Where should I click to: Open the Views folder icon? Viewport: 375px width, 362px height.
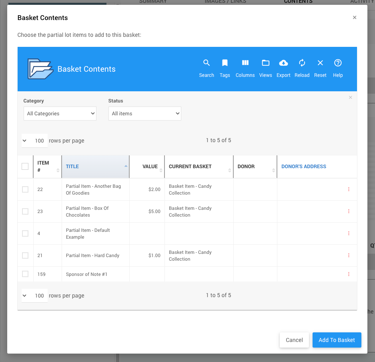(x=265, y=63)
